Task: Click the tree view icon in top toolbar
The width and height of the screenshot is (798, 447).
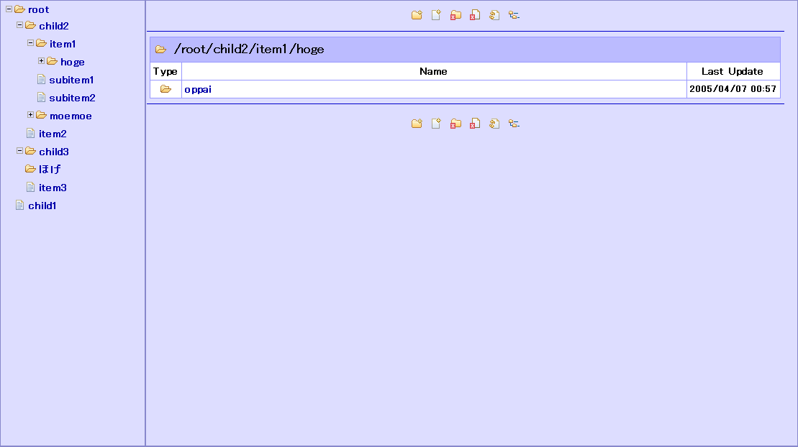Action: pyautogui.click(x=514, y=15)
